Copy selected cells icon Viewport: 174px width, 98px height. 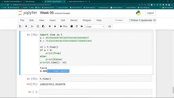(38, 26)
